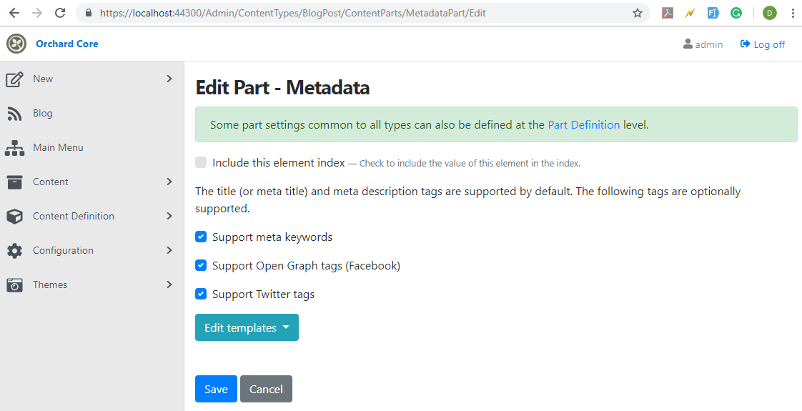Image resolution: width=802 pixels, height=411 pixels.
Task: Click the New pencil-edit icon in sidebar
Action: click(x=14, y=79)
